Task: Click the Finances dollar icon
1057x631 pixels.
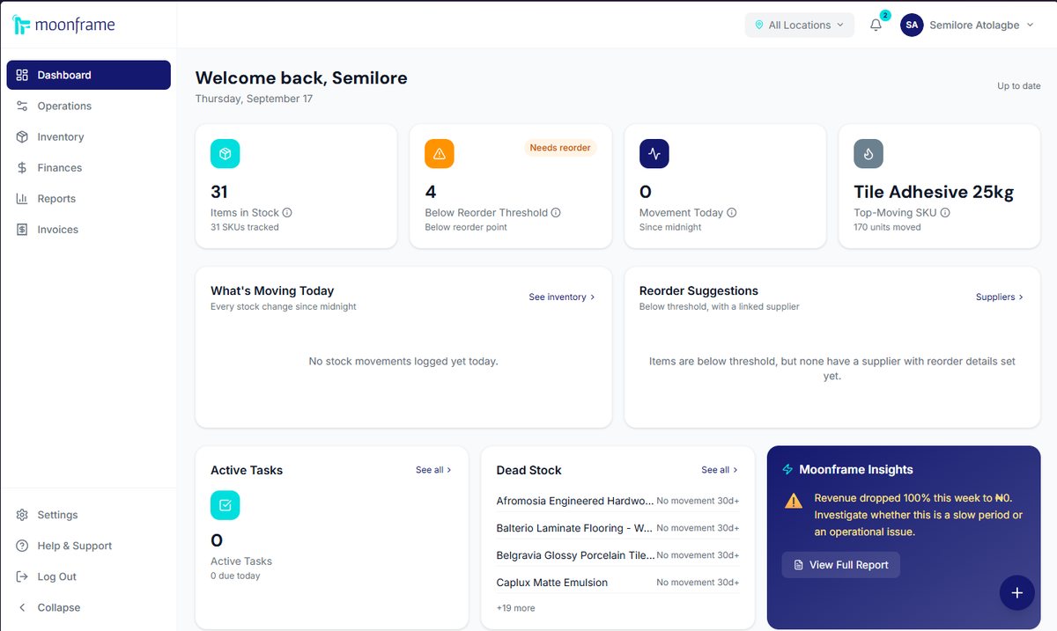Action: 22,167
